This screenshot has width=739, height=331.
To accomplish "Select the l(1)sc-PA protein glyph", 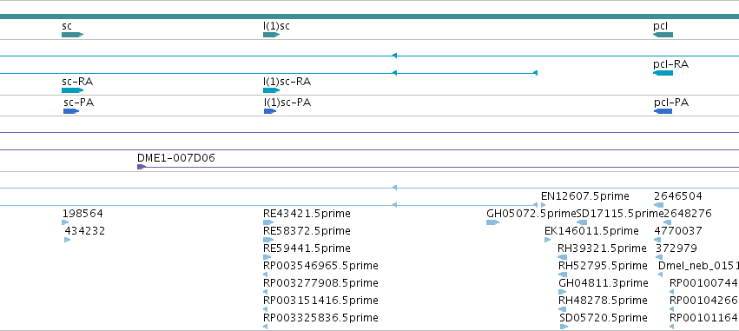I will coord(270,111).
